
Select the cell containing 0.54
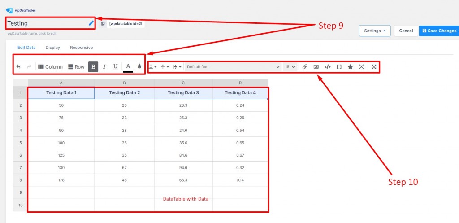point(240,131)
